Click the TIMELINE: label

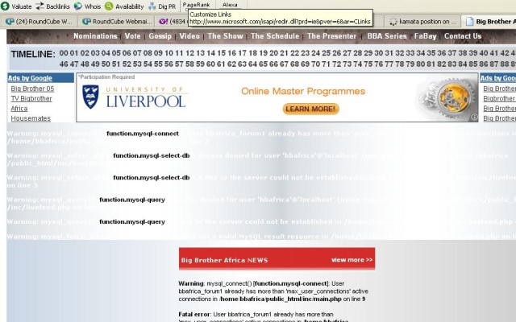(33, 54)
